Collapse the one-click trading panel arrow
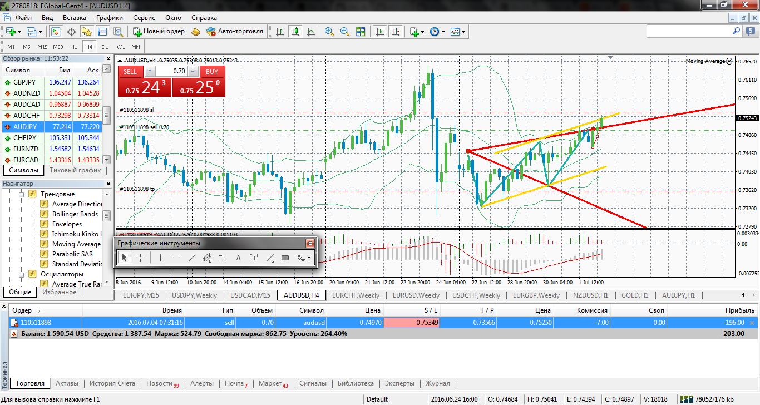Screen dimensions: 760x405 (121, 60)
